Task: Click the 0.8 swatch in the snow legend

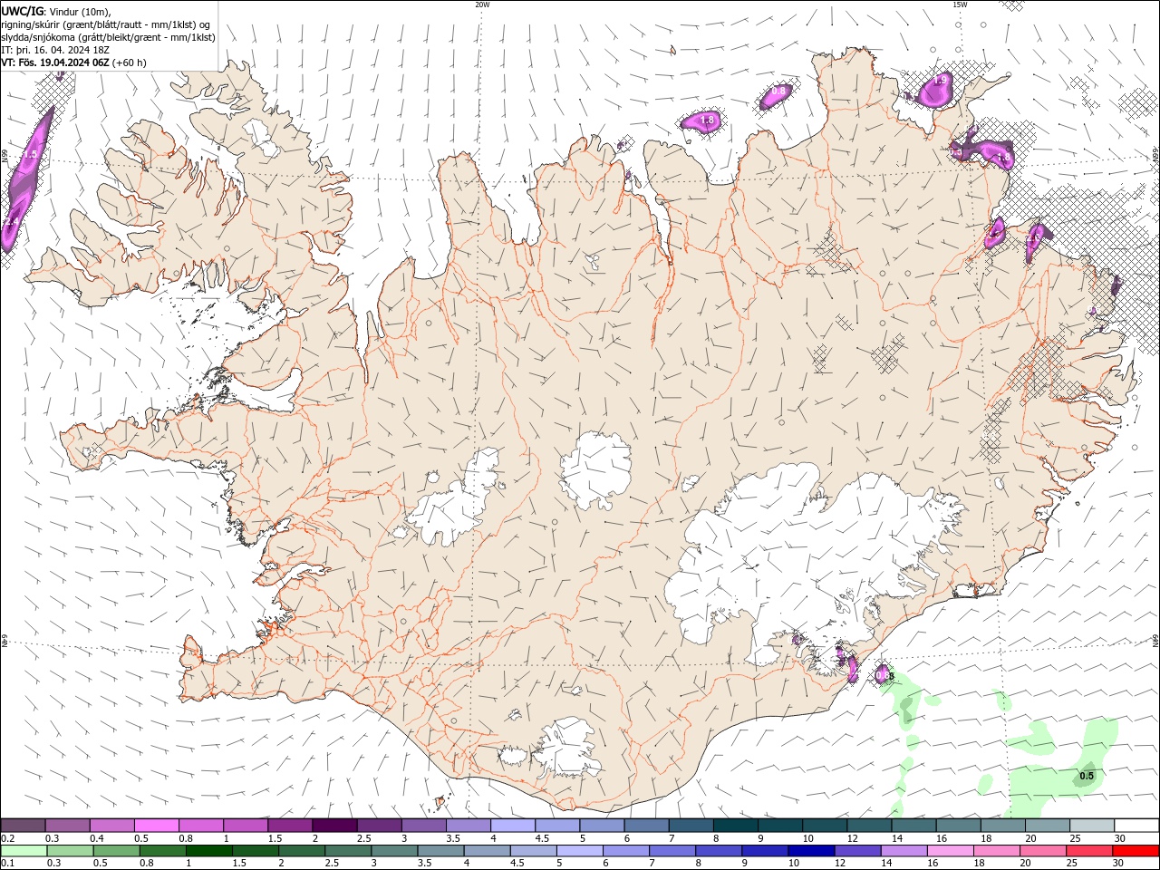Action: pyautogui.click(x=200, y=826)
